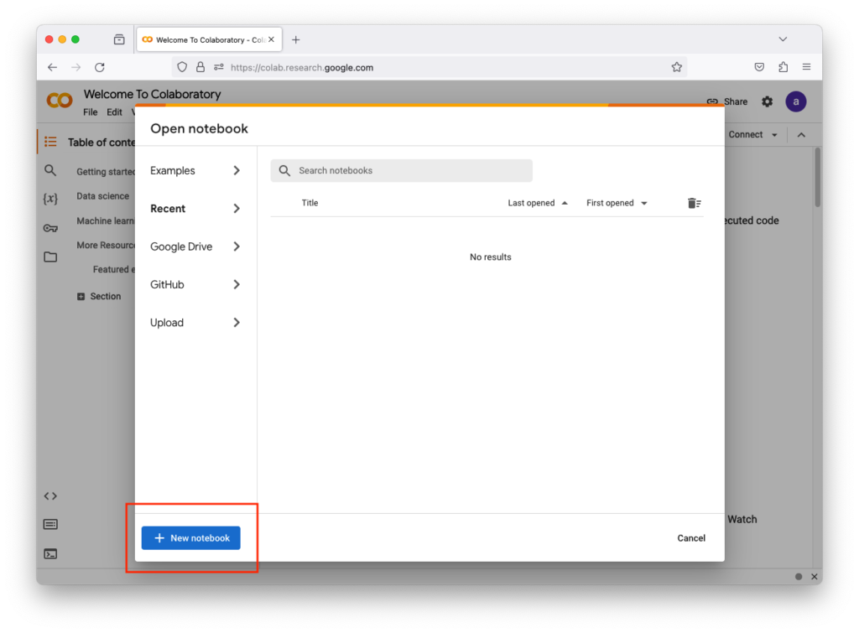Open the Upload section

[195, 323]
